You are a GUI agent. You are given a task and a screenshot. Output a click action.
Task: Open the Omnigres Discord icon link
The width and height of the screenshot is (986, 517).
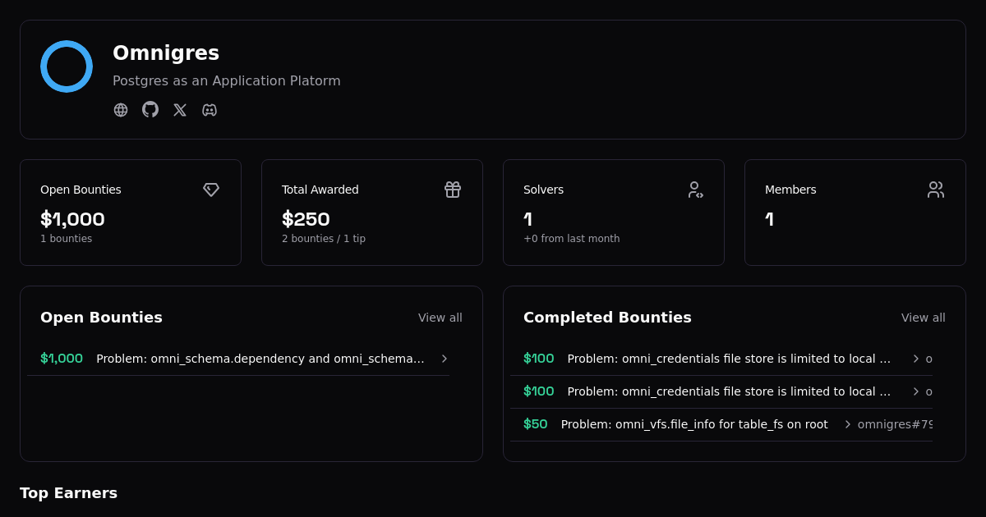coord(210,110)
